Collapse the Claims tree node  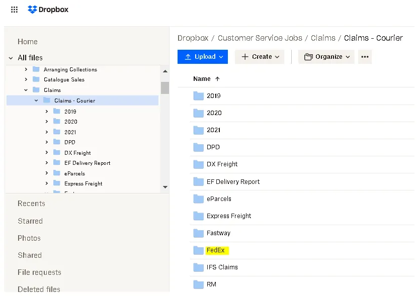click(x=26, y=90)
